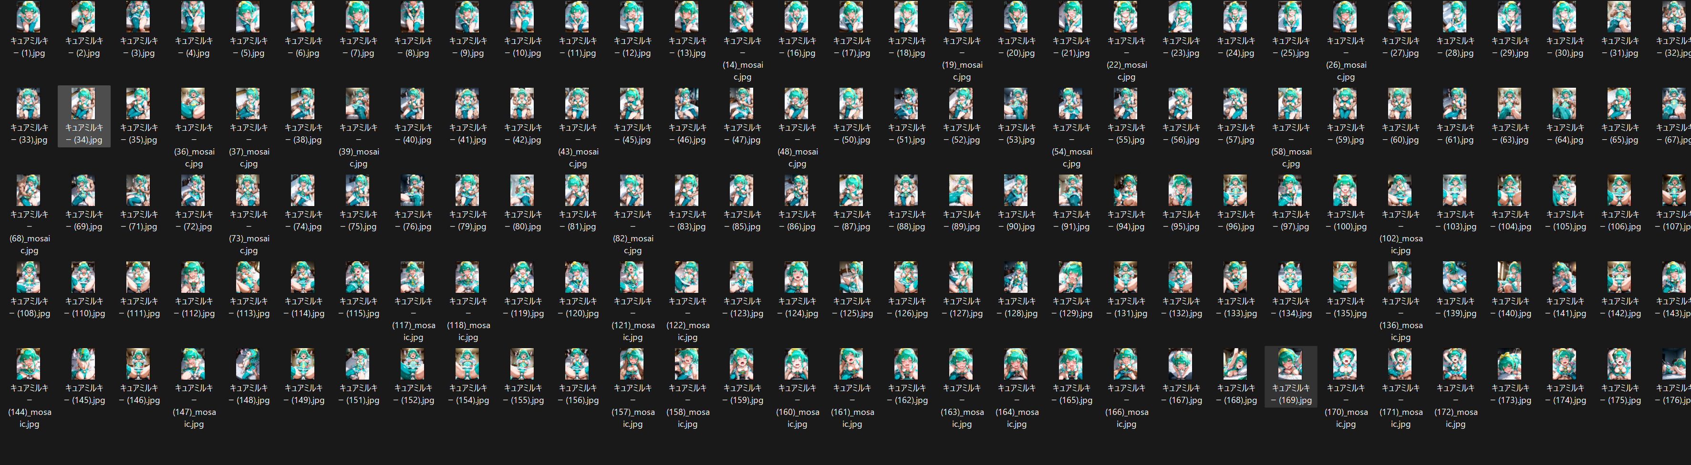This screenshot has height=465, width=1691.
Task: Select the thumbnail of キュアミルキー (61).jpg
Action: click(x=1455, y=104)
